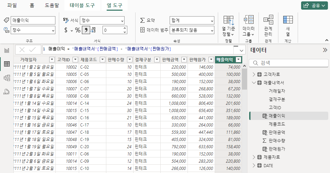Click the Sort by column icon

pos(228,21)
